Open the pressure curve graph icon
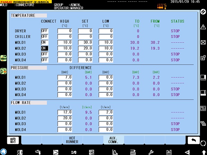 115,152
